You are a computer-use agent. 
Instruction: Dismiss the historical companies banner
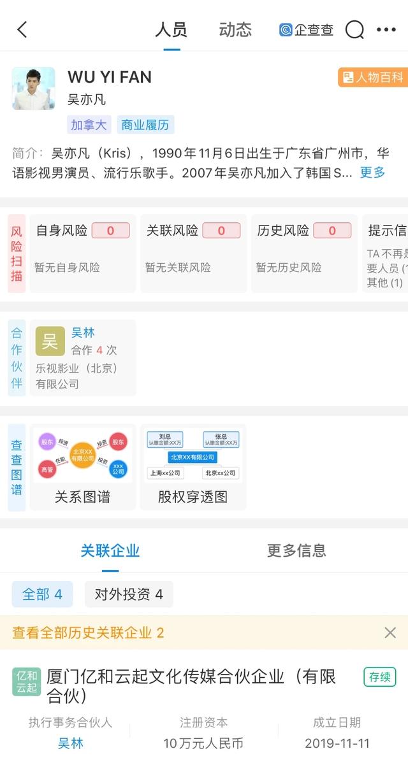click(x=390, y=633)
